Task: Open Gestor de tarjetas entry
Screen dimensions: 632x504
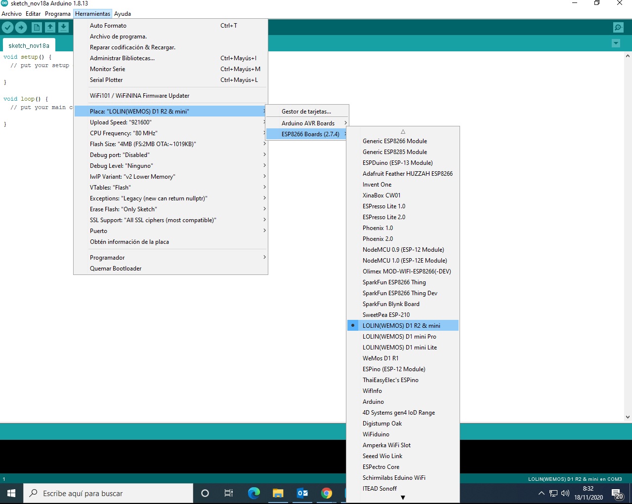Action: point(307,112)
